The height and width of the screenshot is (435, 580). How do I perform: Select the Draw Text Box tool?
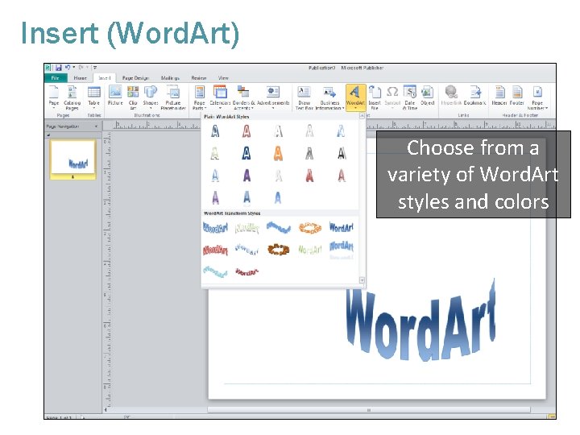[x=304, y=97]
